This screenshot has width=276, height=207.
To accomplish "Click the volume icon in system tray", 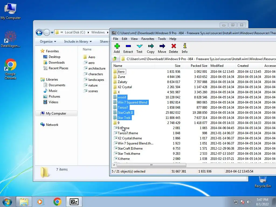I will (x=249, y=202).
